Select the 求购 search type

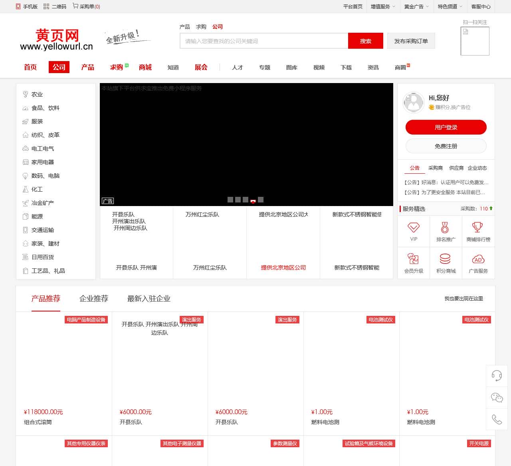tap(201, 27)
